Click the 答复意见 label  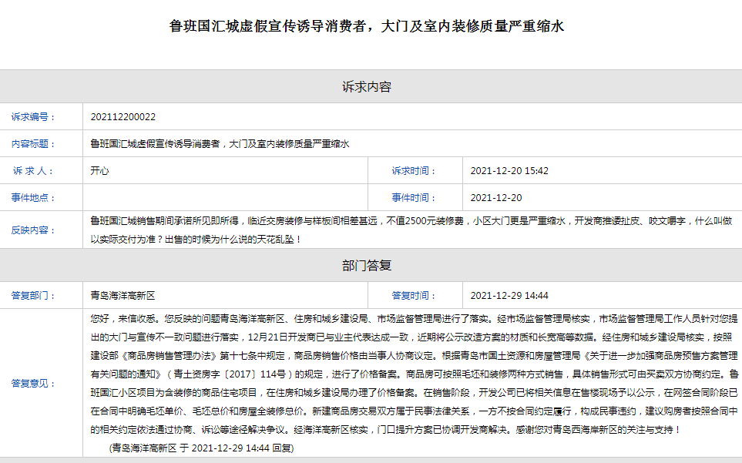point(33,384)
